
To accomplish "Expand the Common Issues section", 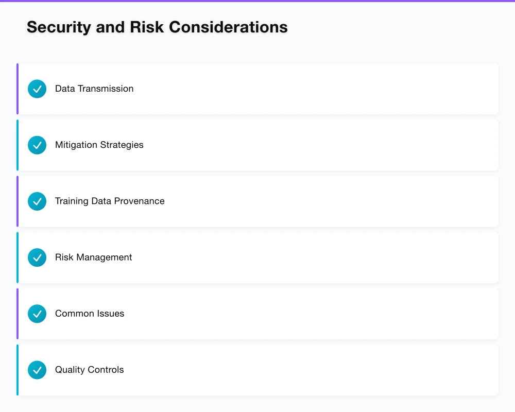I will click(257, 314).
